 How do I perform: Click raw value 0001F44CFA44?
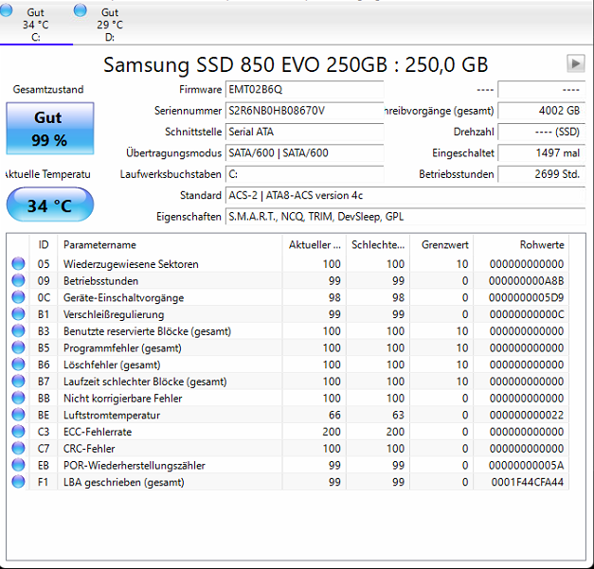[x=528, y=482]
